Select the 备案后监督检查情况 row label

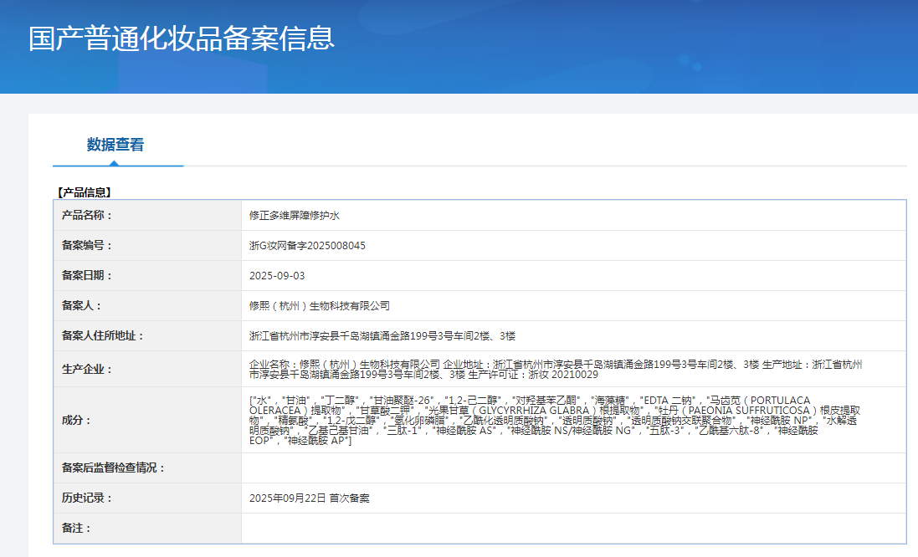[114, 468]
